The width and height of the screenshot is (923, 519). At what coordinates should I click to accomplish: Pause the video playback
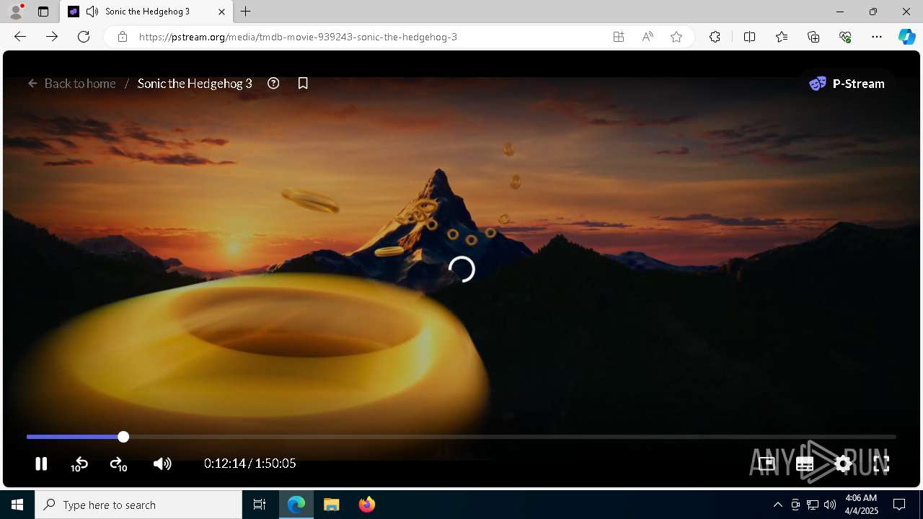41,463
